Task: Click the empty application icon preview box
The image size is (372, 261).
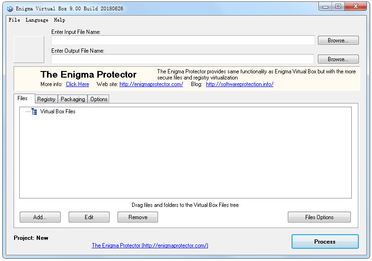Action: coord(29,49)
